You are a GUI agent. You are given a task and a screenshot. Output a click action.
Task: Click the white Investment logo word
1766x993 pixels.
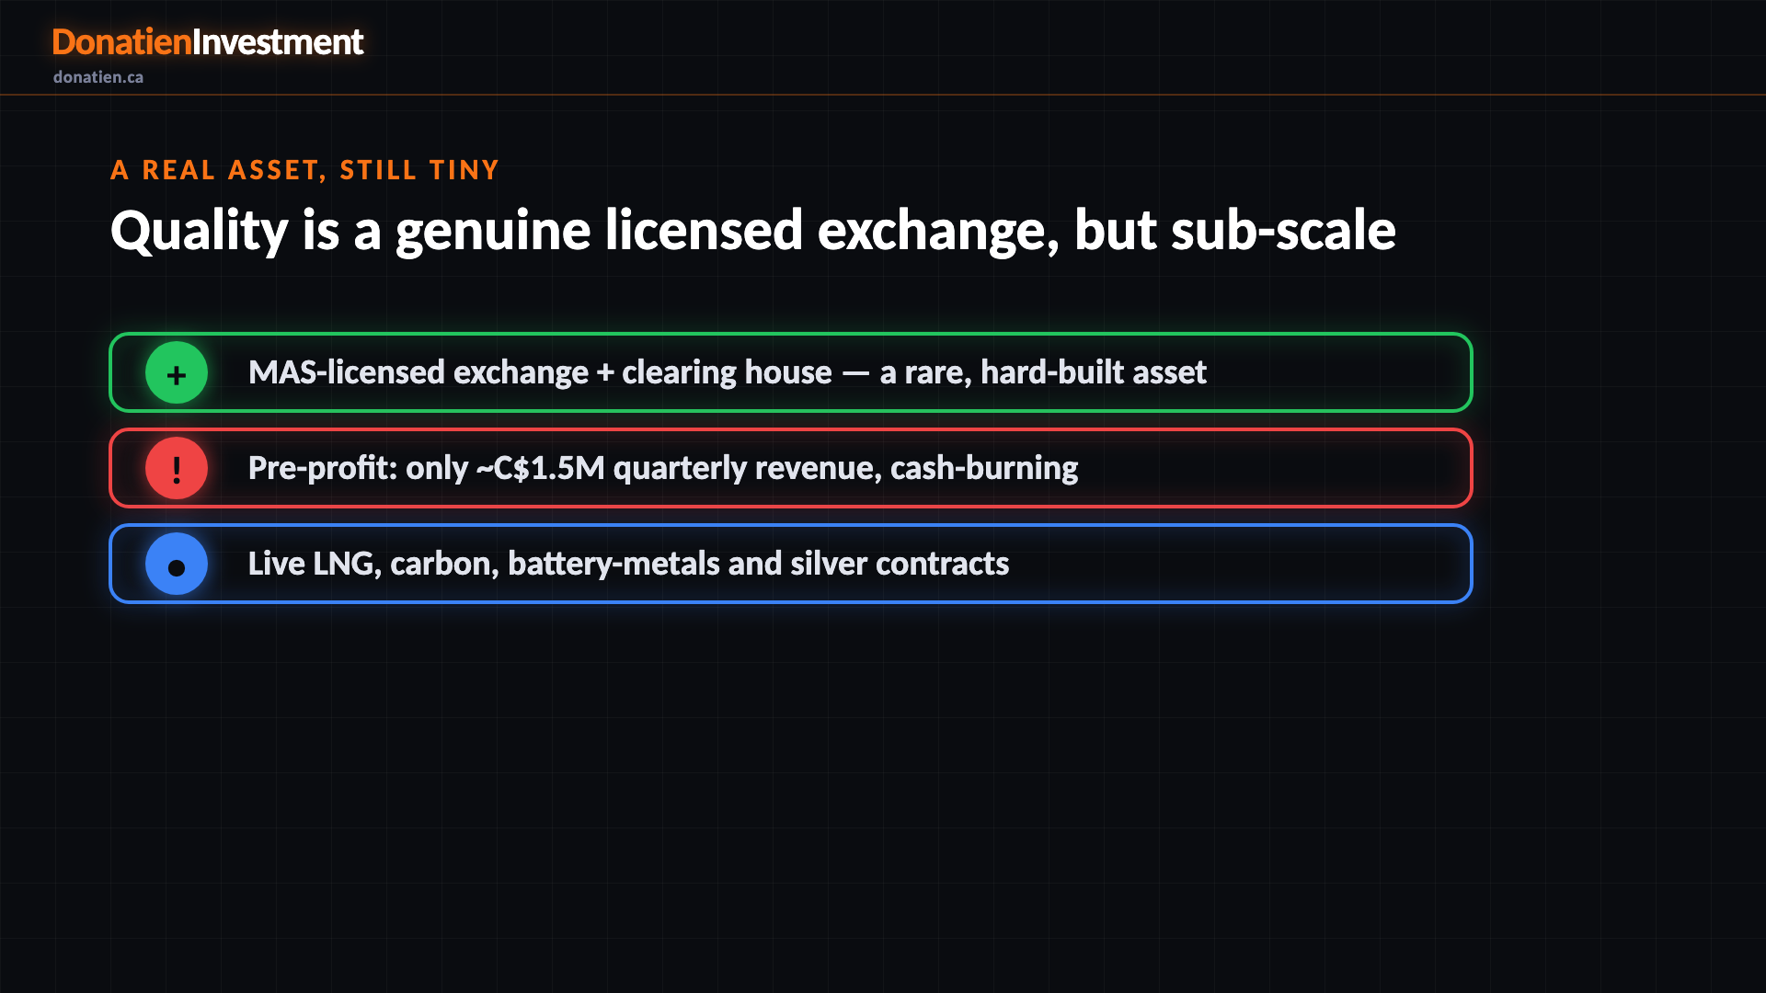click(278, 42)
